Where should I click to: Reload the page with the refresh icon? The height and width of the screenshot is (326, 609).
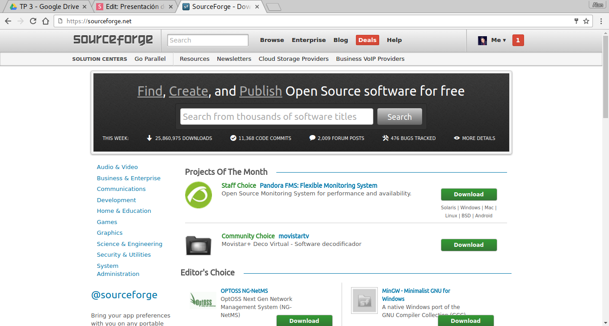[x=33, y=21]
